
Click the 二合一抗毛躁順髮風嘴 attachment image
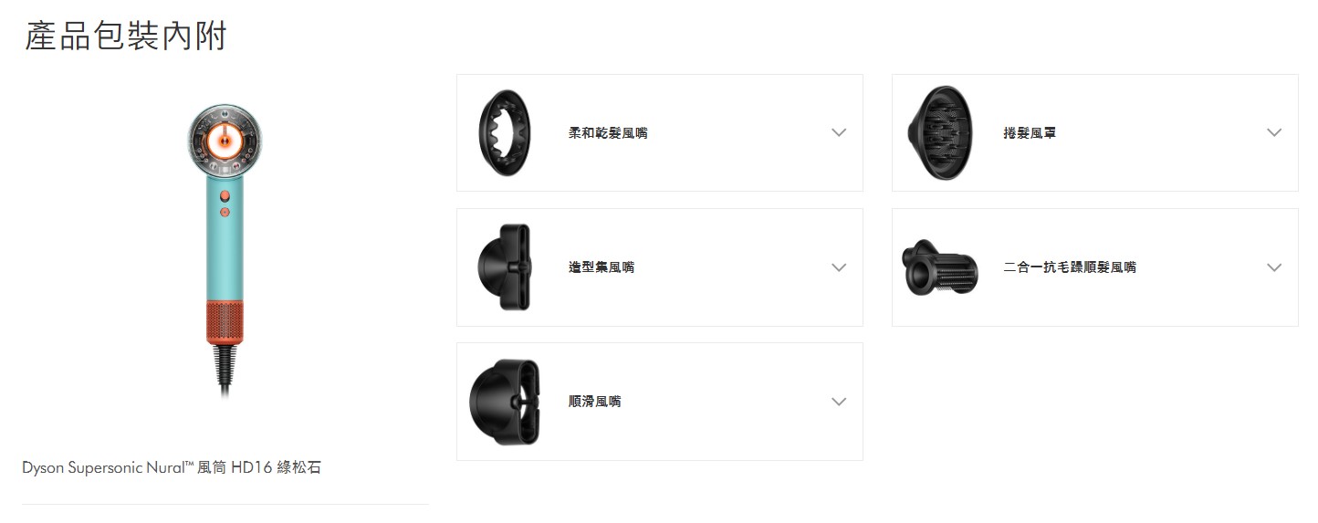(939, 267)
